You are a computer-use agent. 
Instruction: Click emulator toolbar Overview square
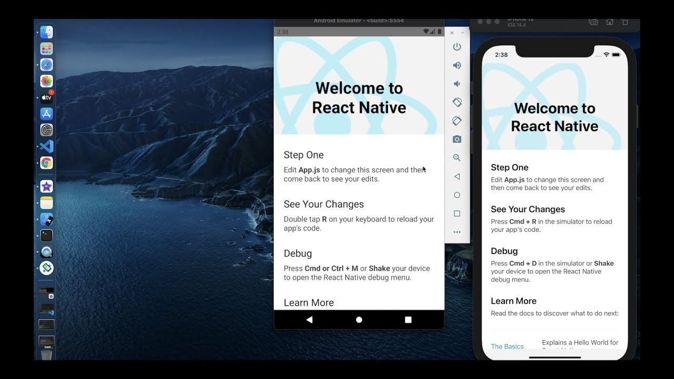[x=457, y=213]
